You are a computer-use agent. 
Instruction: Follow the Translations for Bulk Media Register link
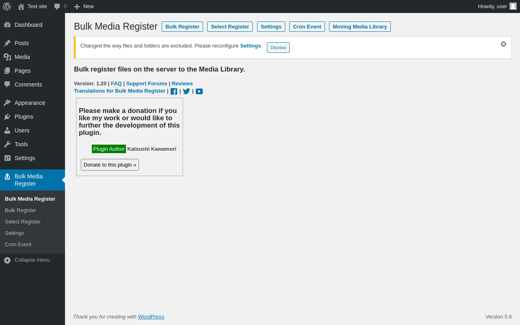[x=120, y=91]
